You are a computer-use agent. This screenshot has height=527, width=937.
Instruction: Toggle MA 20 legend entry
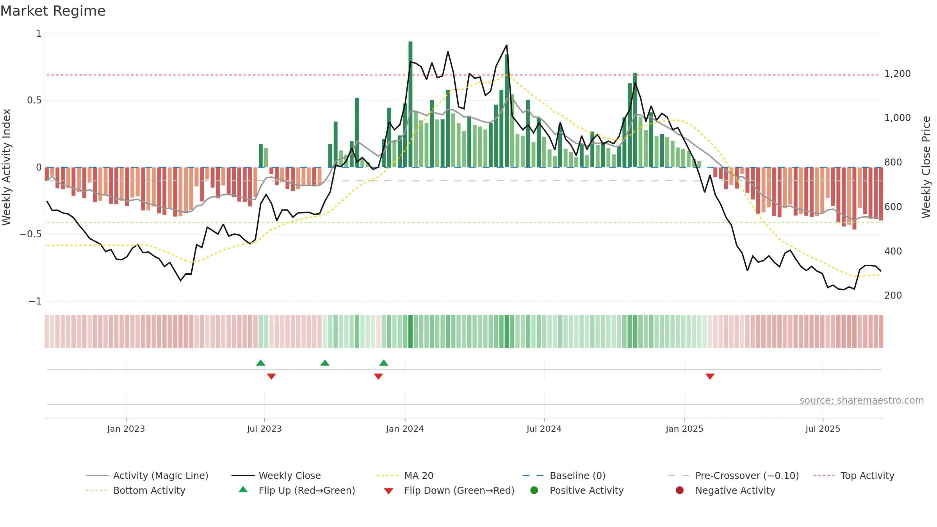coord(405,475)
